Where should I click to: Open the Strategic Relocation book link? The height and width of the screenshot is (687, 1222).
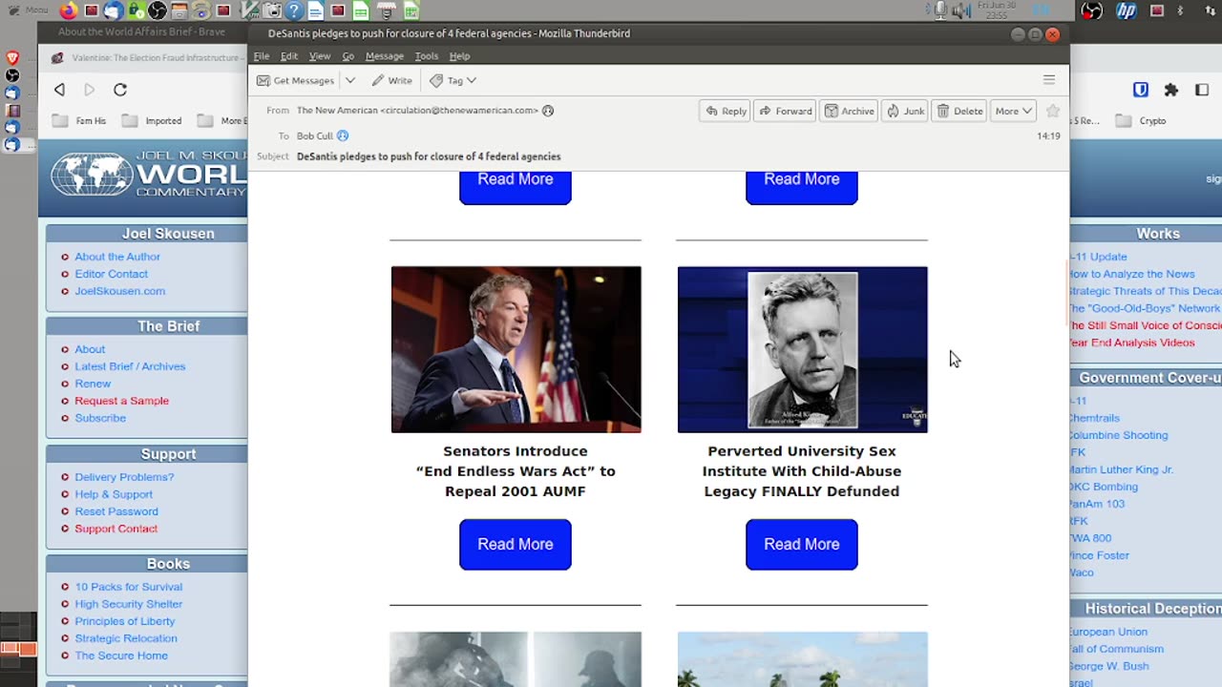(x=126, y=638)
